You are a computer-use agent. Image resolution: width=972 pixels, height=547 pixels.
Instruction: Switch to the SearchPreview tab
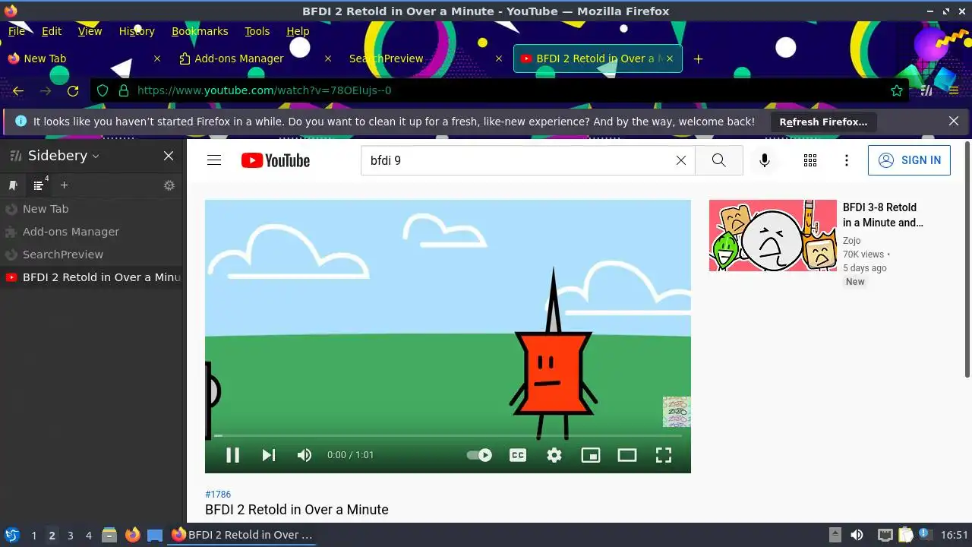coord(426,58)
